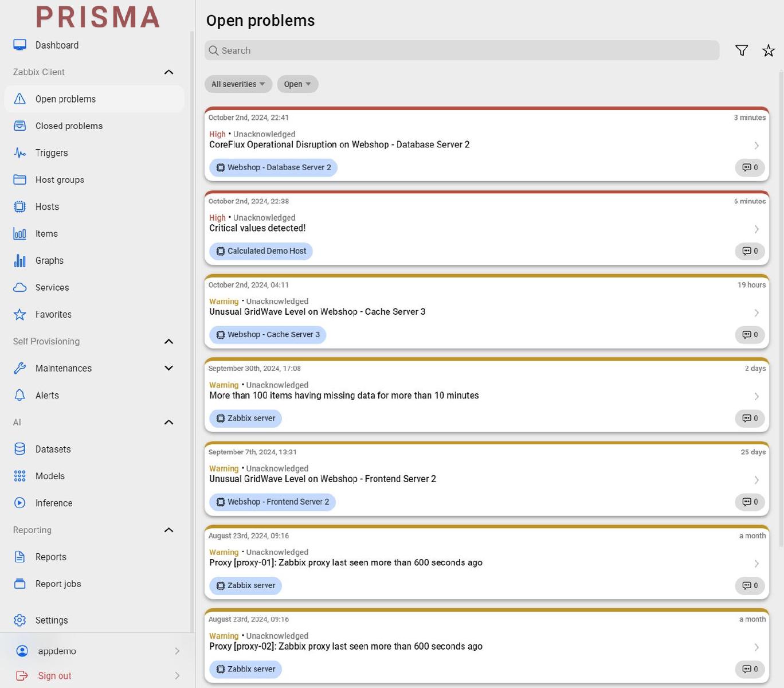Click the Inference play icon

tap(19, 503)
